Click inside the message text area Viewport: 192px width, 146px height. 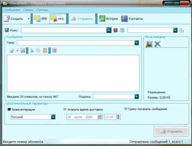pos(73,73)
